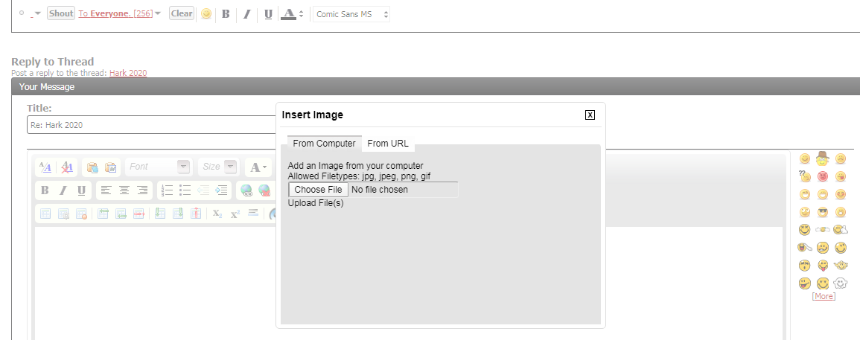The width and height of the screenshot is (860, 340).
Task: Open the shoutbox text color picker
Action: pos(291,14)
